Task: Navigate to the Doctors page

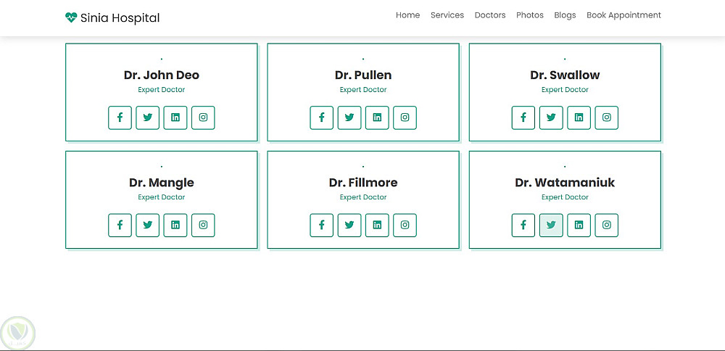Action: click(490, 15)
